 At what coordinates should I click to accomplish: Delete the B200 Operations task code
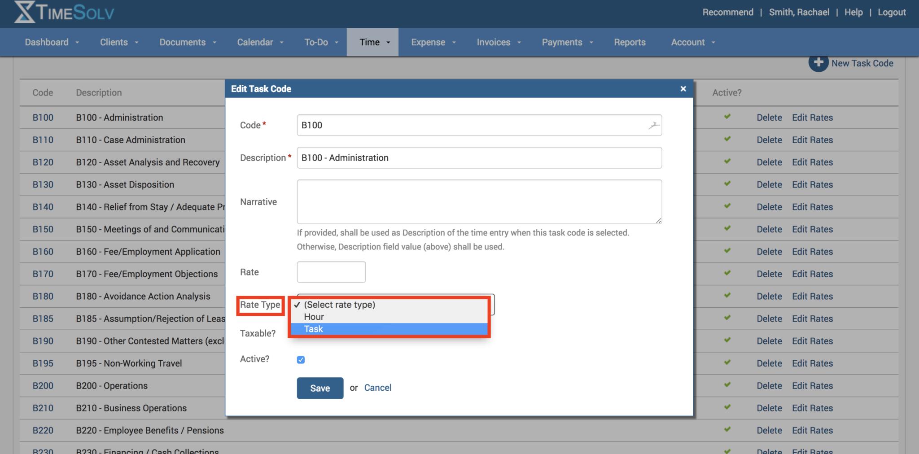(769, 386)
